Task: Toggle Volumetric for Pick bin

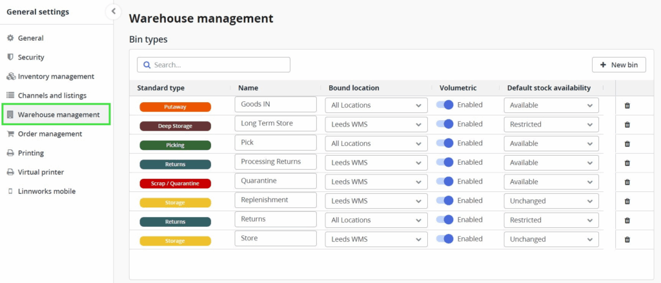Action: [x=445, y=143]
